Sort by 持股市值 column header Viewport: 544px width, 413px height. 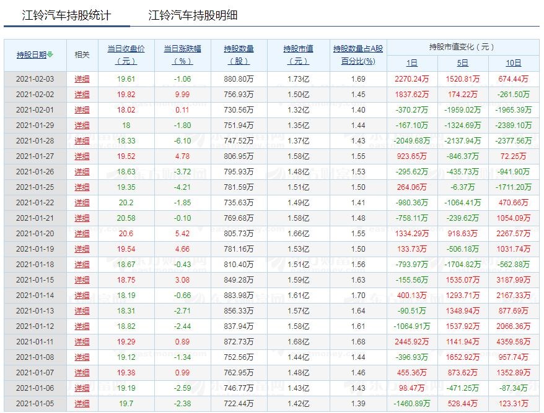coord(299,54)
